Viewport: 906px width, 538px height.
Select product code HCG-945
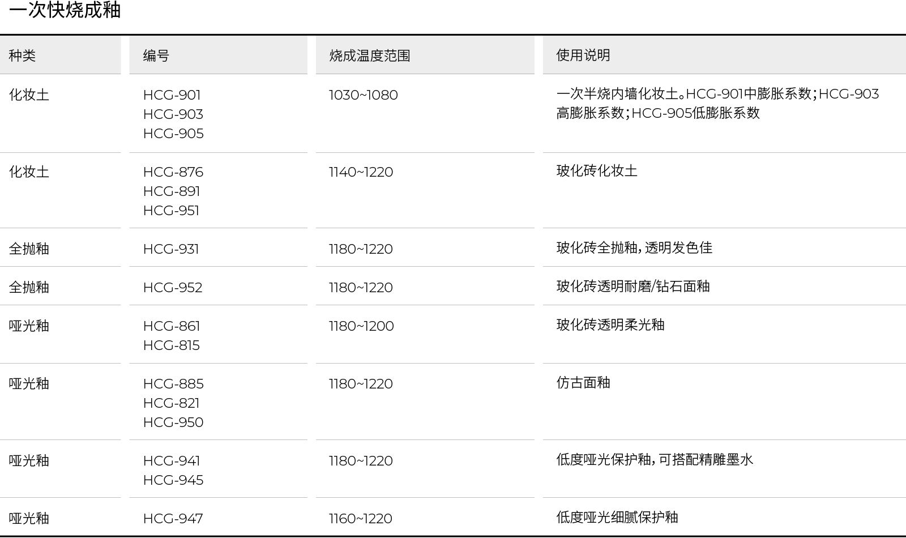[173, 480]
